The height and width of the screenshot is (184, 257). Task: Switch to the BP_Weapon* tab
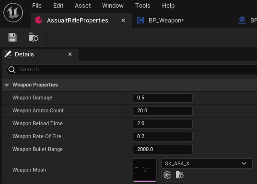tap(166, 21)
